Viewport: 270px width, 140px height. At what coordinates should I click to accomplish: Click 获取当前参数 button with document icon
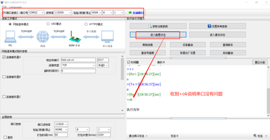(x=158, y=26)
